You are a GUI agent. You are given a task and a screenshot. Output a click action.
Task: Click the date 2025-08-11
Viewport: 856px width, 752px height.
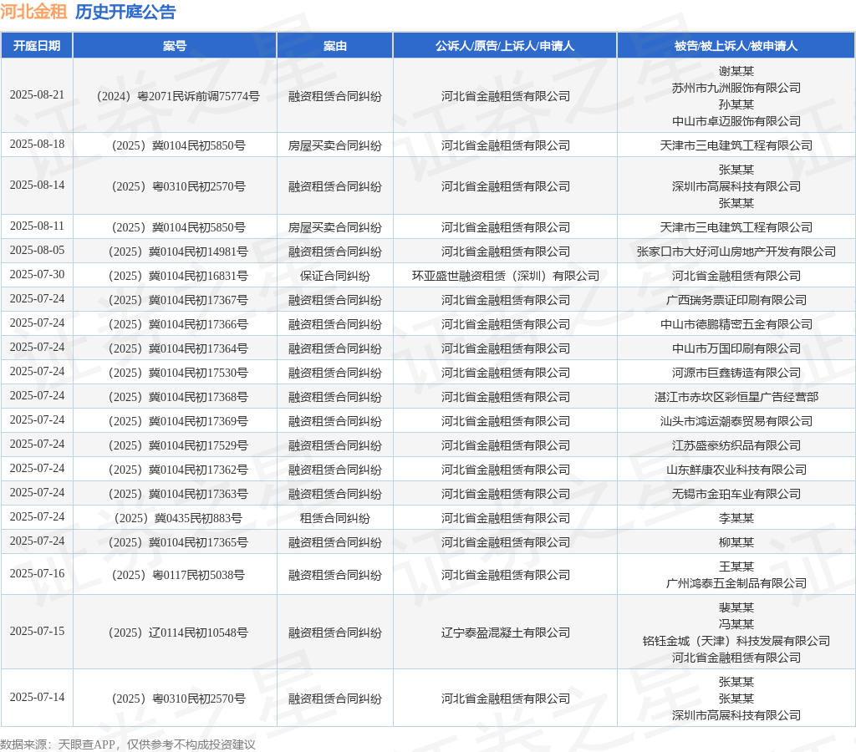point(37,226)
